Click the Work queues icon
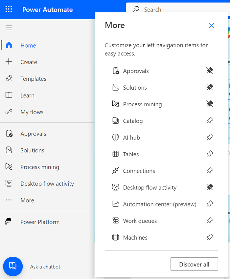The image size is (230, 279). coord(115,221)
